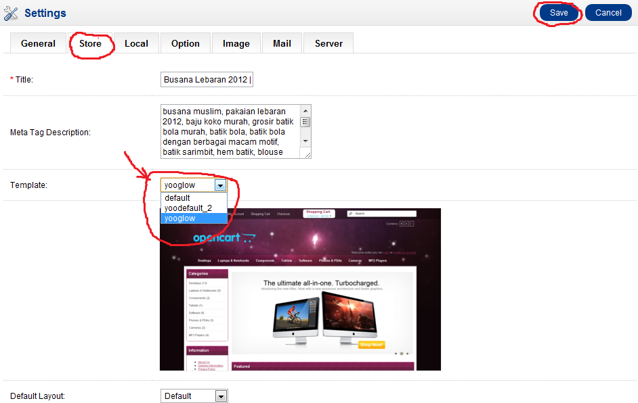The image size is (638, 403).
Task: Go to the Local tab
Action: click(x=136, y=43)
